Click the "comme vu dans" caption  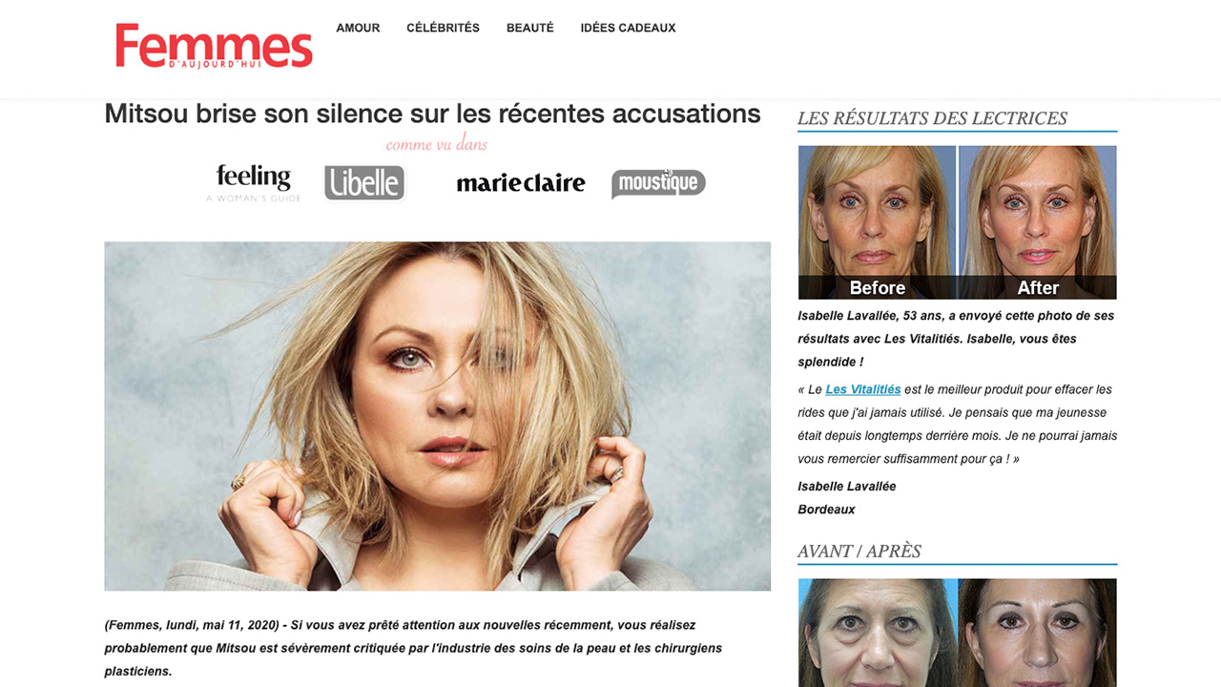(x=437, y=145)
